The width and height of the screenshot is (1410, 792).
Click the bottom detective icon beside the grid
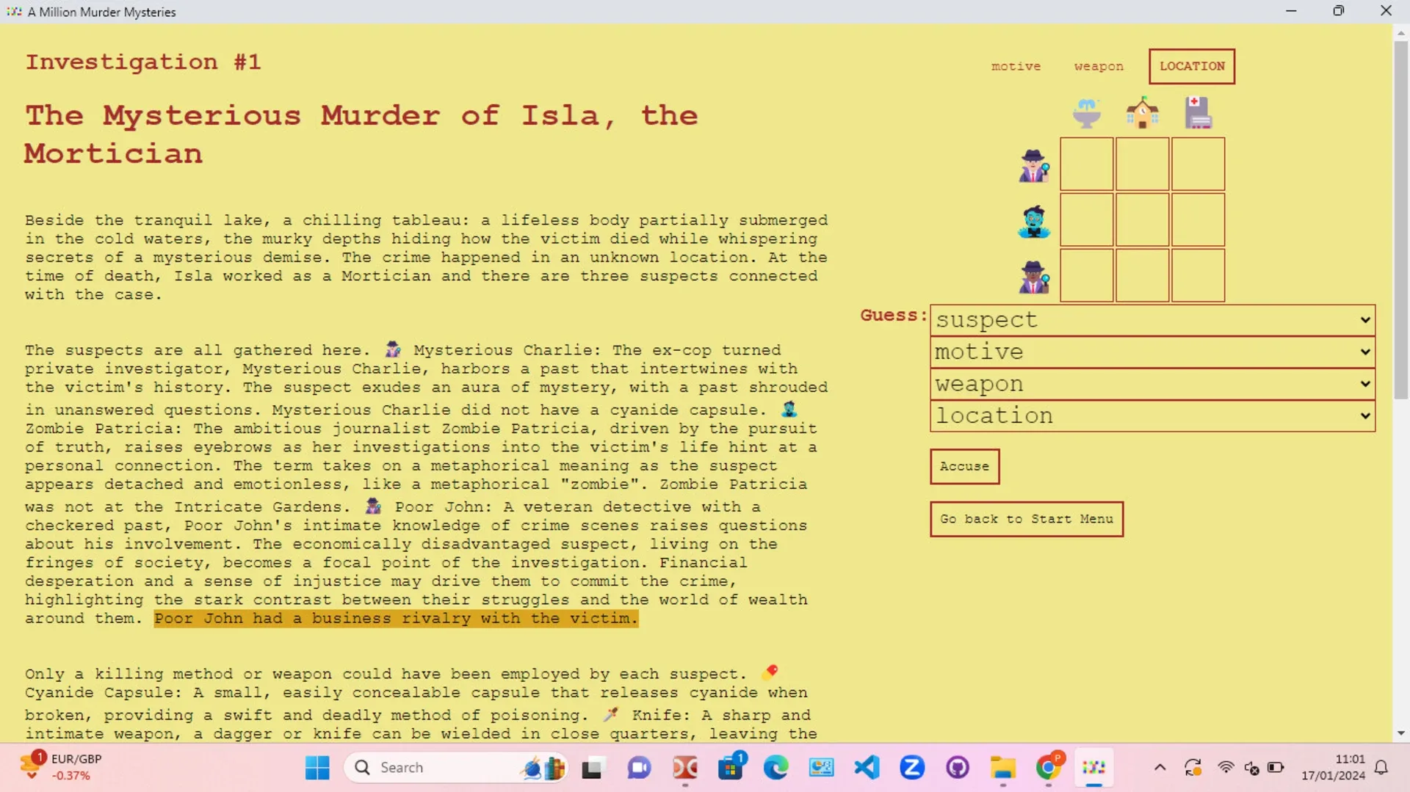click(1034, 277)
